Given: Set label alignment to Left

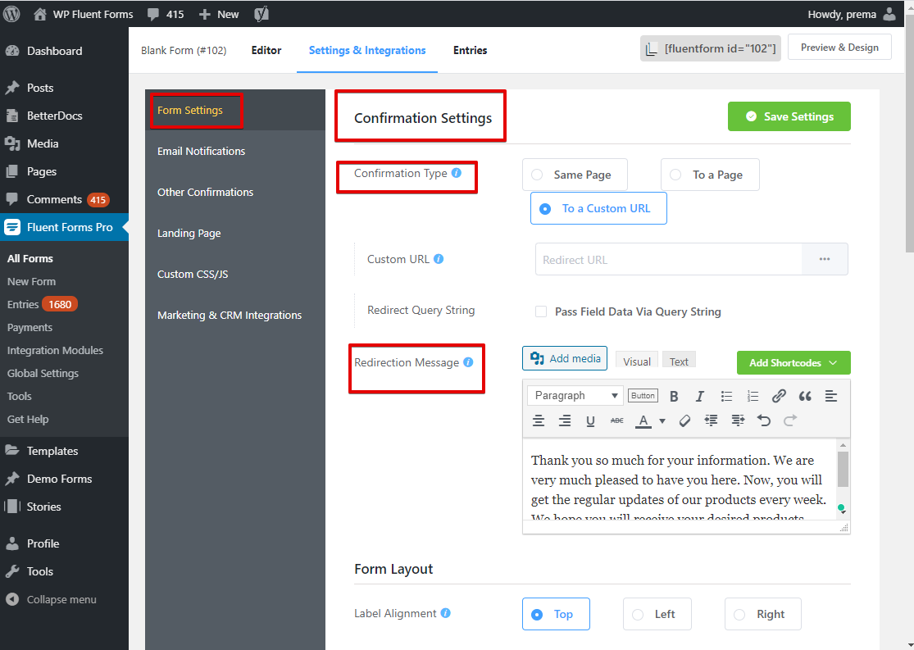Looking at the screenshot, I should click(x=657, y=615).
